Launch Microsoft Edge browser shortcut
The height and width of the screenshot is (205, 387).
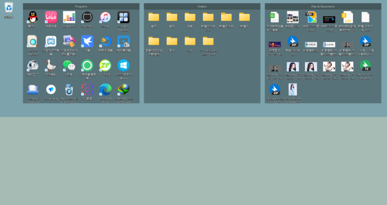(x=105, y=90)
